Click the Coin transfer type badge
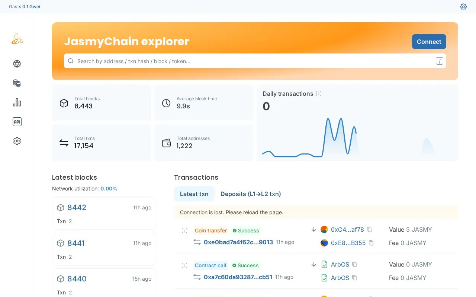 click(x=211, y=231)
